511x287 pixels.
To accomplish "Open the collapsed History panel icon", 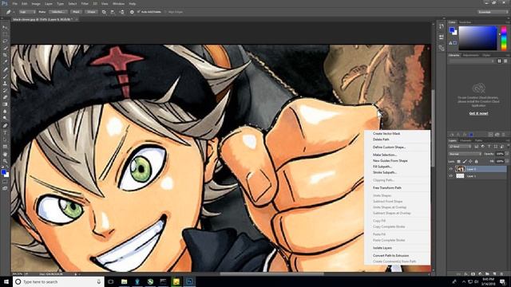I will coord(442,26).
